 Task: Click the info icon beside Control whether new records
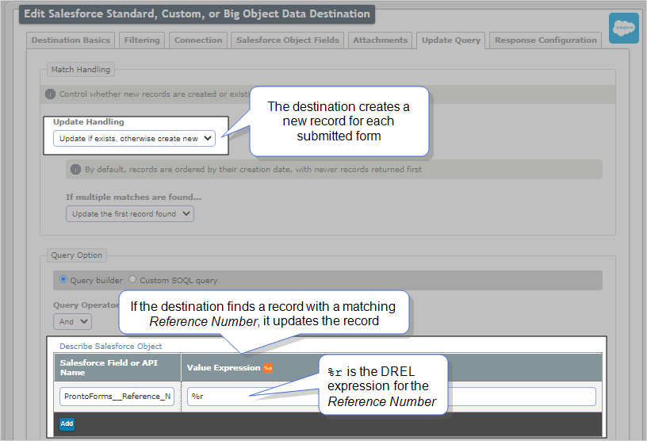point(50,94)
